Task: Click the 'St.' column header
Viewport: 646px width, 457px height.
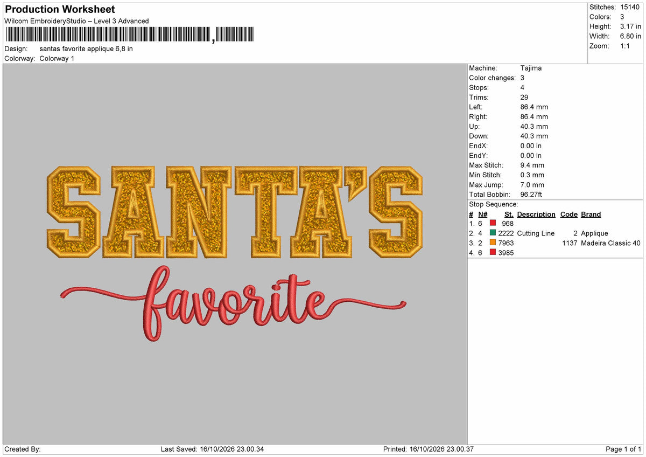Action: (509, 214)
